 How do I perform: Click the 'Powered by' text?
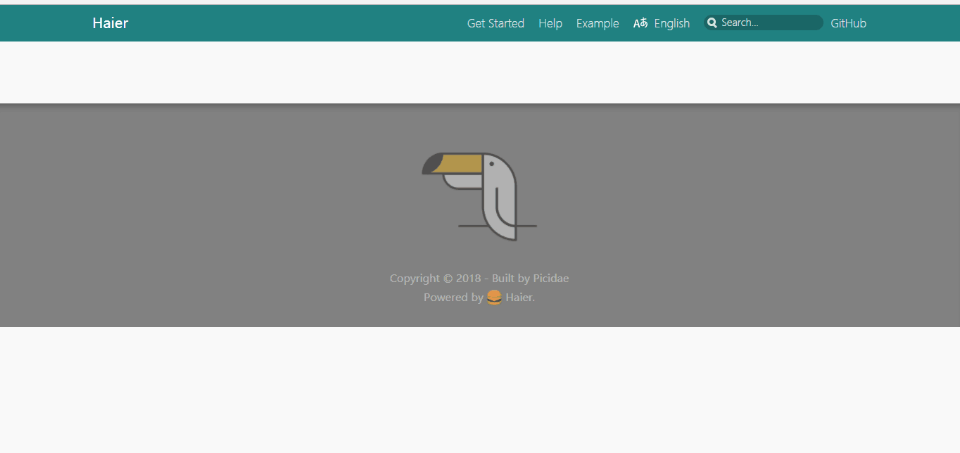(x=453, y=298)
